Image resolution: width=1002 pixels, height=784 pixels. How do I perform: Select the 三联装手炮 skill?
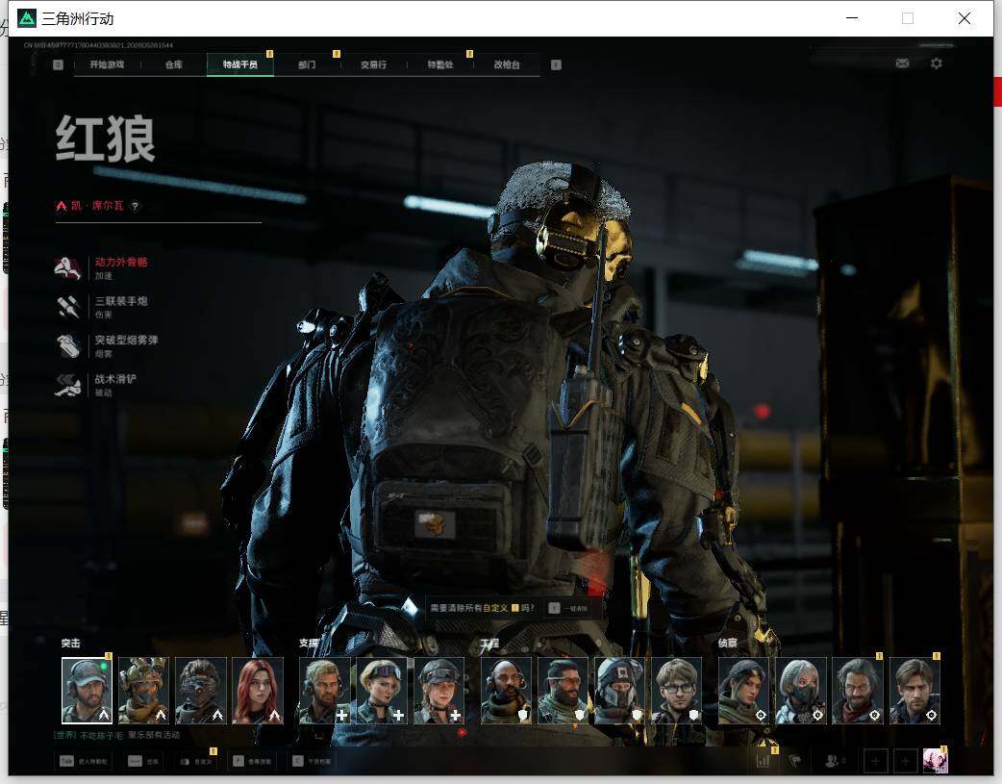(102, 307)
